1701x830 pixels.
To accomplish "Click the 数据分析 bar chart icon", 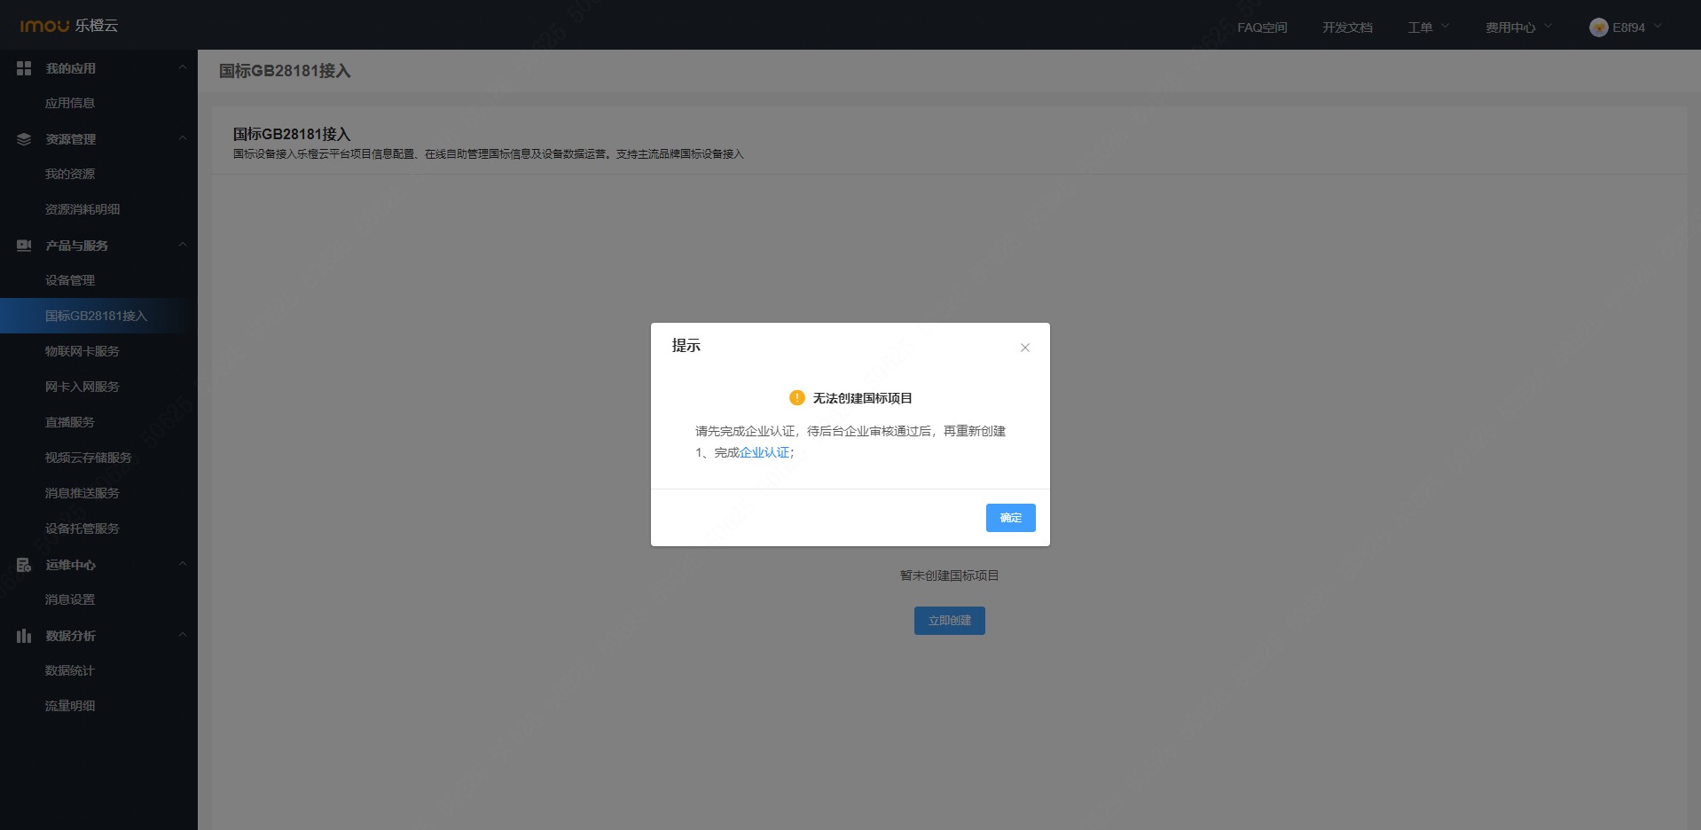I will [24, 636].
